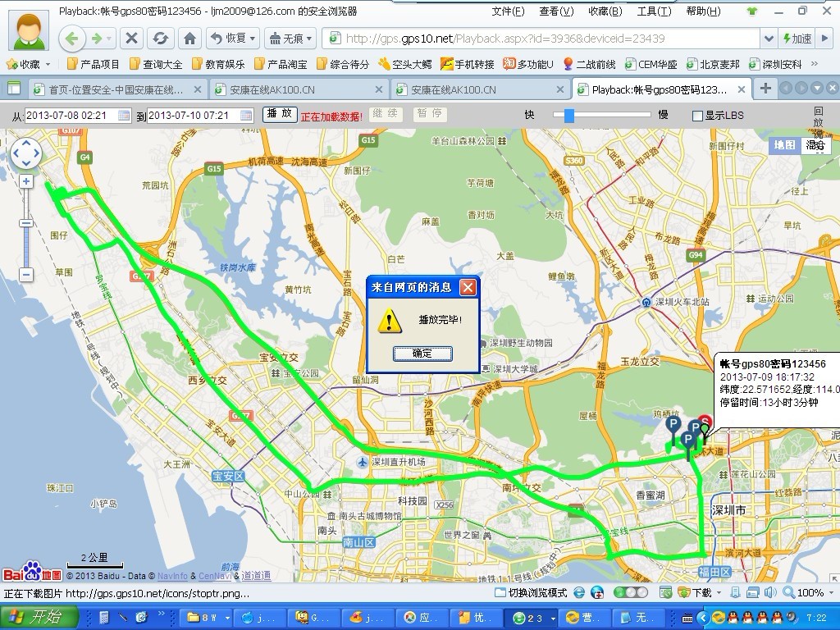Stop page loading with the X button

point(131,39)
